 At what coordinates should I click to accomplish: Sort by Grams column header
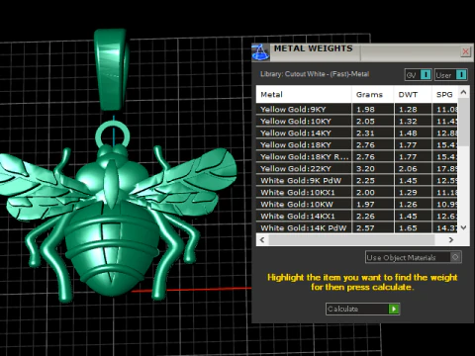point(372,95)
